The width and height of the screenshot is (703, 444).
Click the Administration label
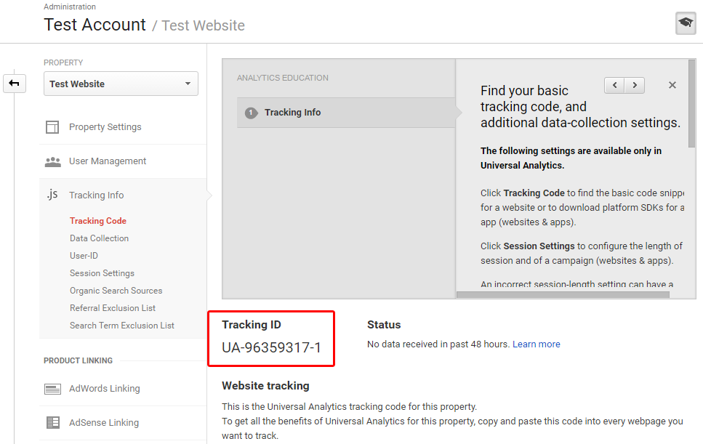tap(70, 7)
